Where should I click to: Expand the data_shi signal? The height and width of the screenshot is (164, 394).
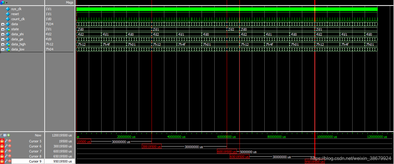[3, 34]
